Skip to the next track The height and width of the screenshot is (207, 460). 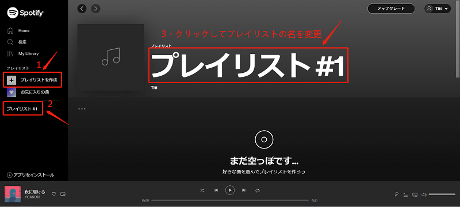[244, 190]
